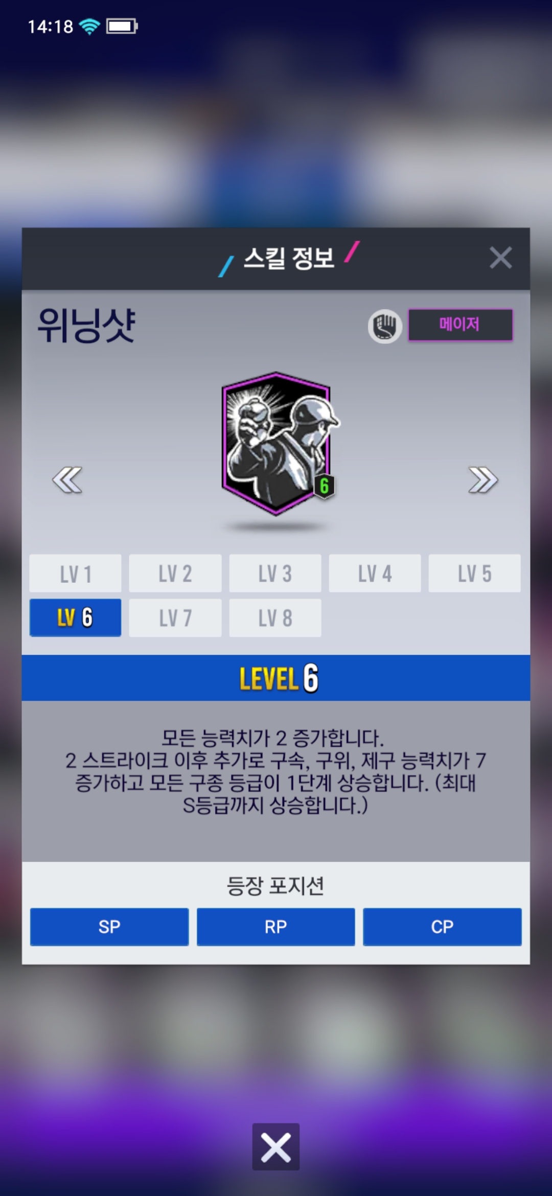Go to next skill with right double-chevron
The width and height of the screenshot is (552, 1196).
483,480
